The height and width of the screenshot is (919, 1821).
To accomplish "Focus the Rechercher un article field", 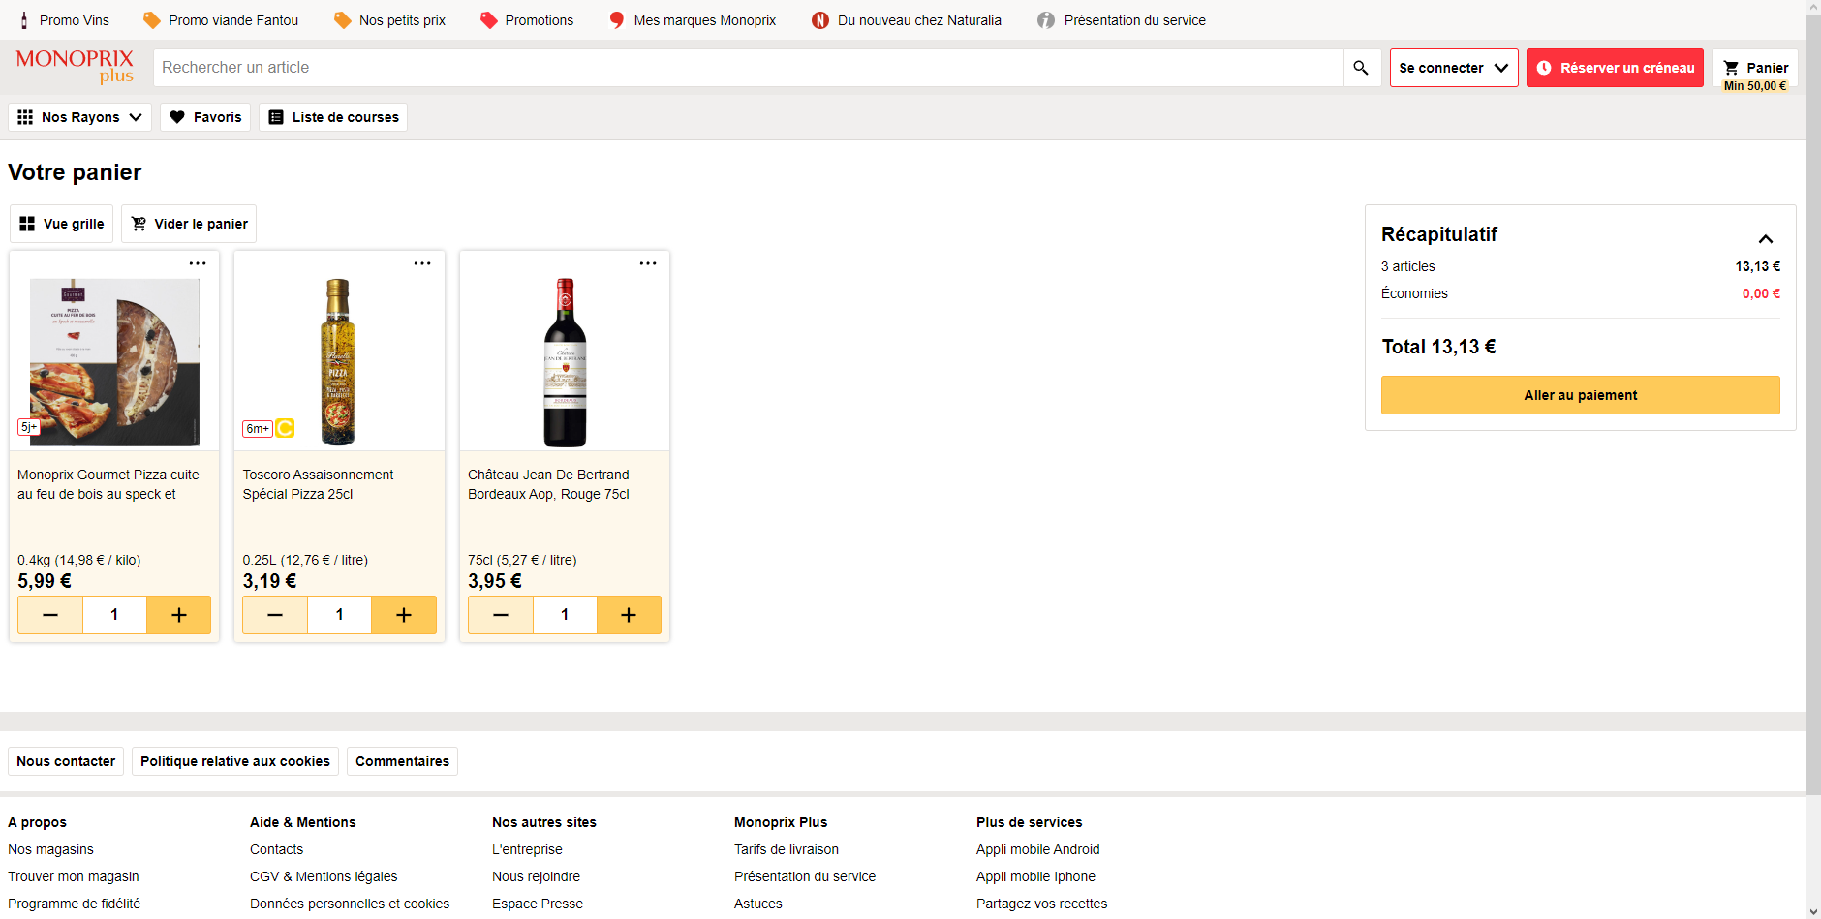I will tap(748, 68).
